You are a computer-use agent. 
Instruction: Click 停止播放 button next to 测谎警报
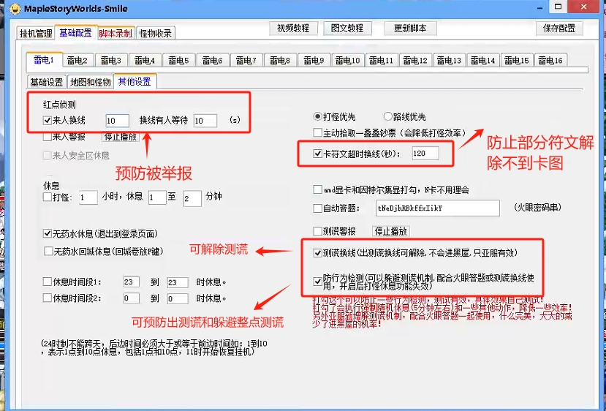click(x=391, y=232)
